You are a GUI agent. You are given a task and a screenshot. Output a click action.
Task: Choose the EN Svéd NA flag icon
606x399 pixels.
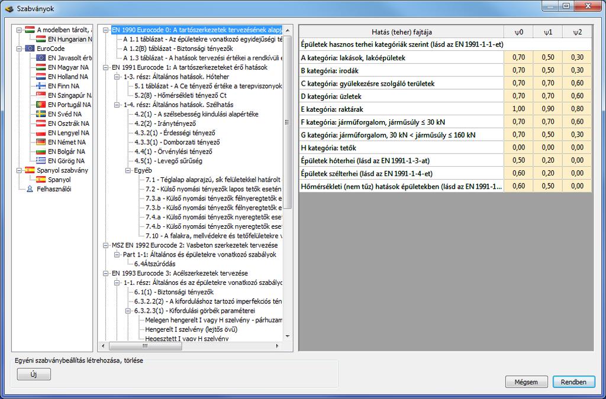[x=41, y=114]
